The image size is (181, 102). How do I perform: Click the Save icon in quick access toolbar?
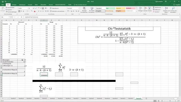pos(3,2)
